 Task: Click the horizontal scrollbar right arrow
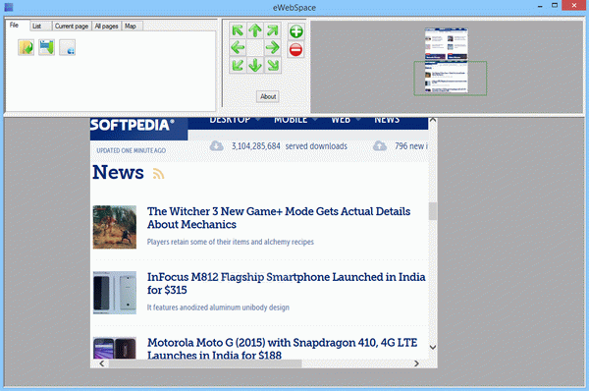coord(416,363)
